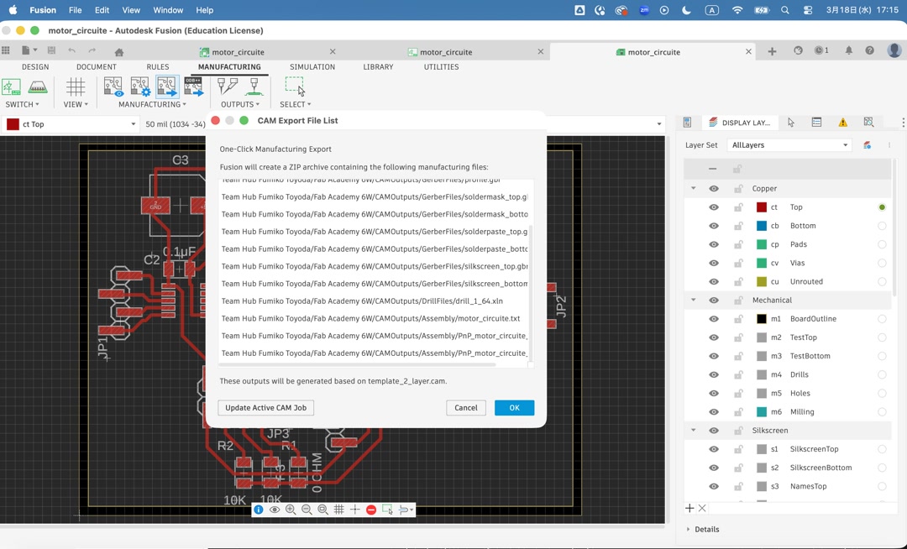Click the grid icon in the bottom toolbar
907x549 pixels.
(338, 510)
